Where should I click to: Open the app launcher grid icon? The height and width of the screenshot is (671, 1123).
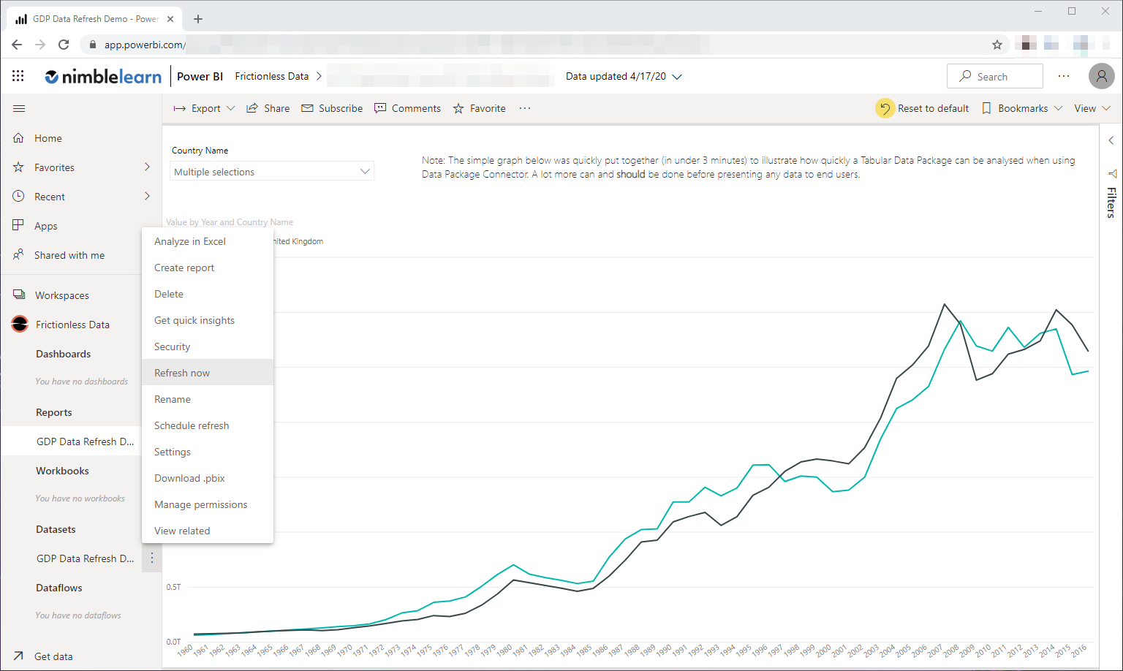pyautogui.click(x=18, y=76)
